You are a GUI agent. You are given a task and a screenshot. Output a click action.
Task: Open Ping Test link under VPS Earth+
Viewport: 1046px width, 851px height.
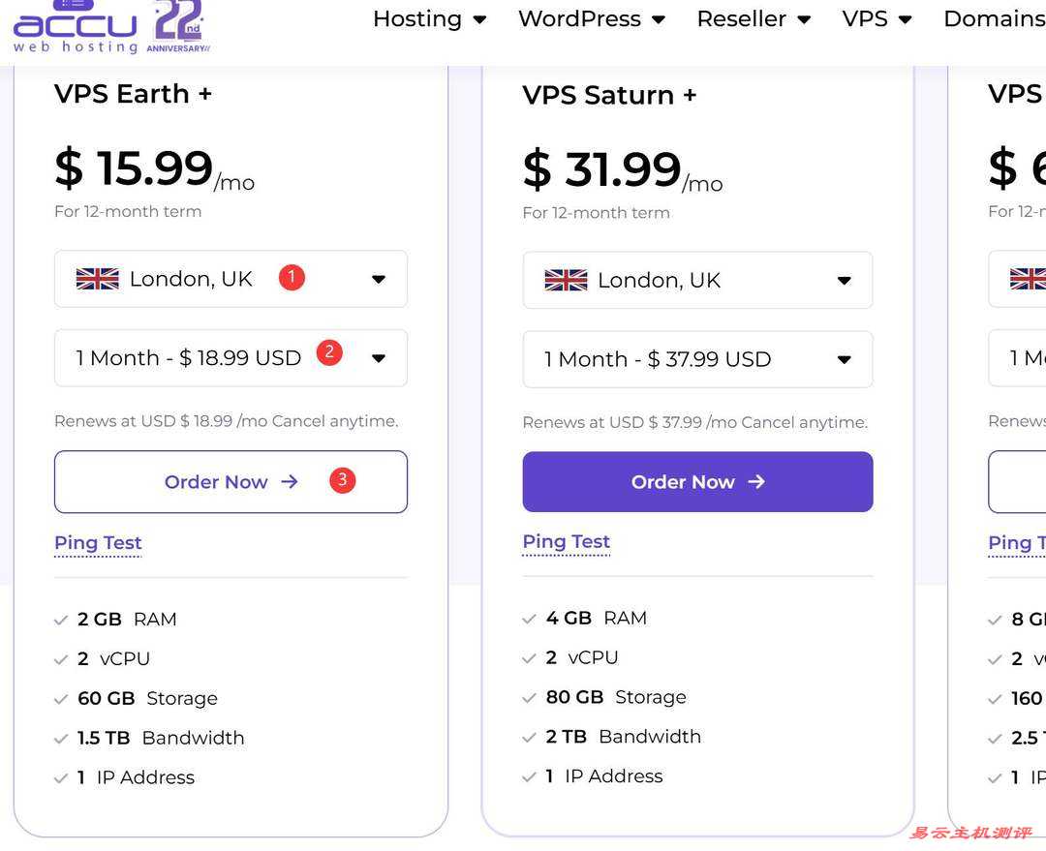click(98, 543)
